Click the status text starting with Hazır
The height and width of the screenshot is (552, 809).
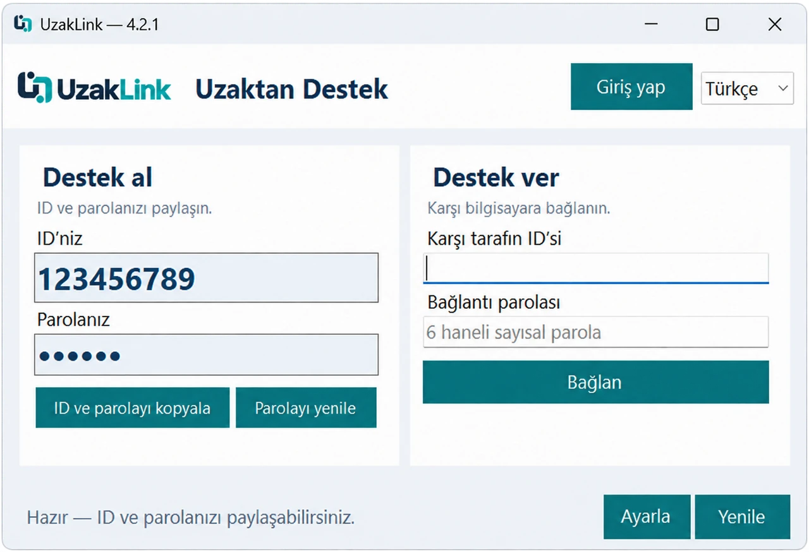click(x=190, y=519)
